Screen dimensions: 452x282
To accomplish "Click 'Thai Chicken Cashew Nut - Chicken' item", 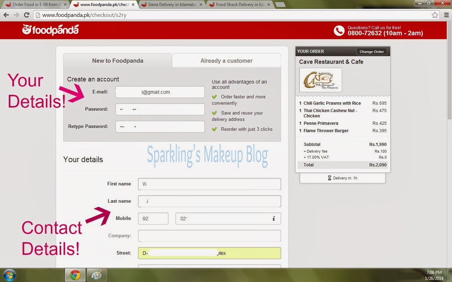I will pyautogui.click(x=330, y=113).
